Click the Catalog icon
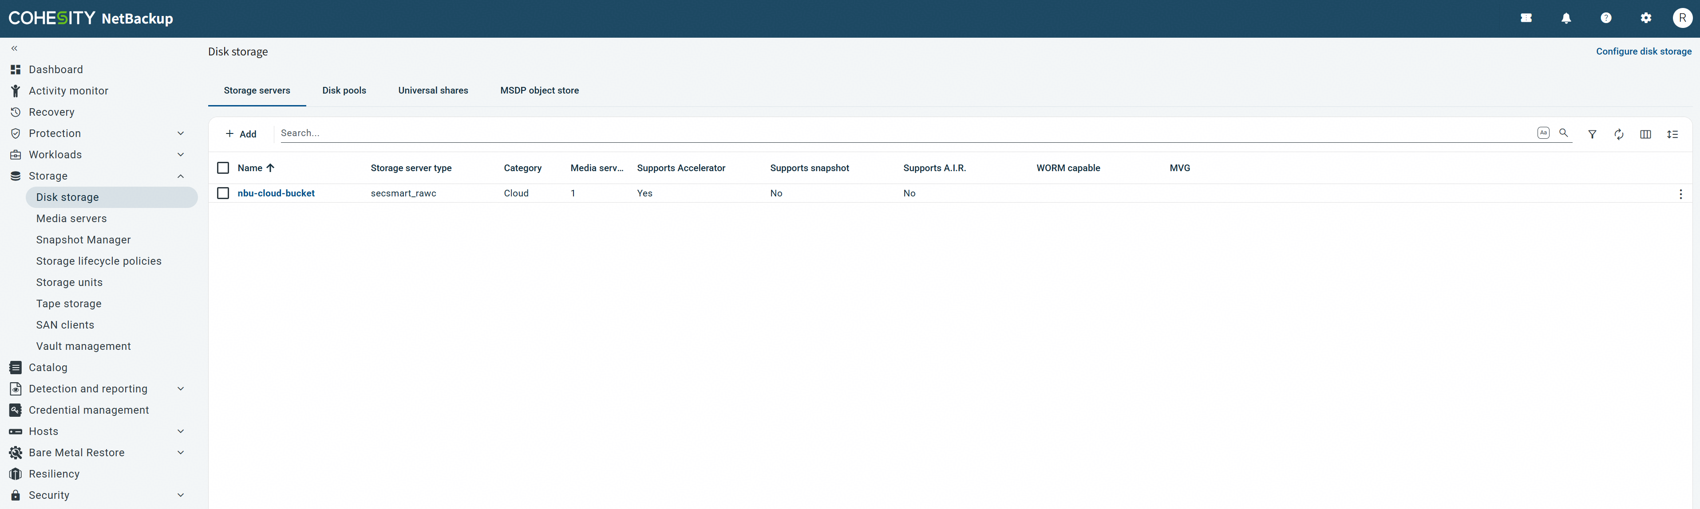 [x=15, y=367]
